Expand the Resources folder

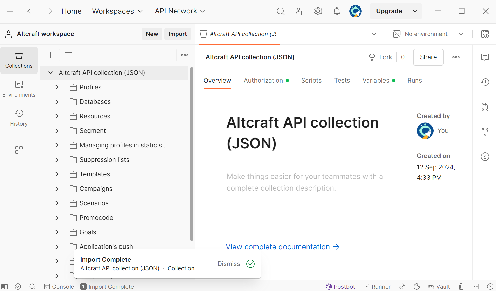coord(57,116)
